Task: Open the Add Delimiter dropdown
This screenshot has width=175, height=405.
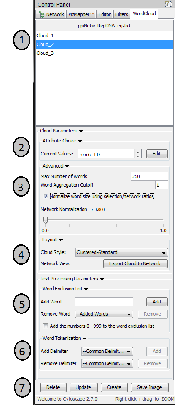Action: (107, 352)
